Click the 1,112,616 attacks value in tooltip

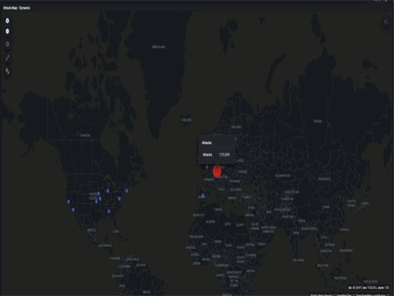tap(224, 154)
